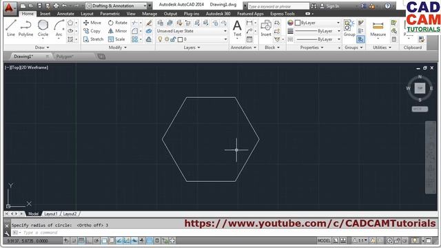Switch to Layout2 tab

[x=70, y=214]
